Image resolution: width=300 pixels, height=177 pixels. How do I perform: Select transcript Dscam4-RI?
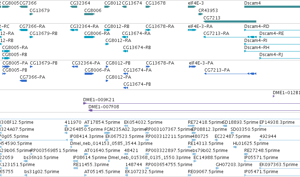pos(256,41)
